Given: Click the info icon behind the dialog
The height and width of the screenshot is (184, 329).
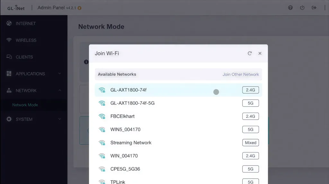Looking at the screenshot, I should click(86, 62).
